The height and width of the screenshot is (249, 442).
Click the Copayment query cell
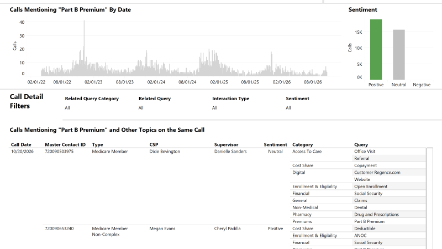tap(365, 165)
